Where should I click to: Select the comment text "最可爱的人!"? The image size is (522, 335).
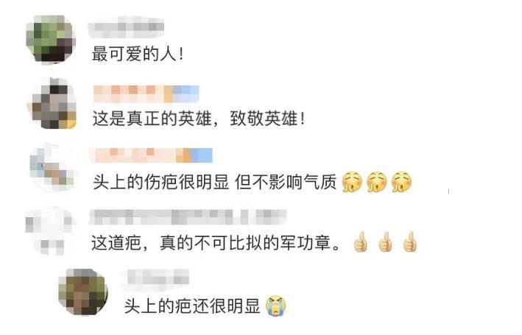(x=138, y=54)
